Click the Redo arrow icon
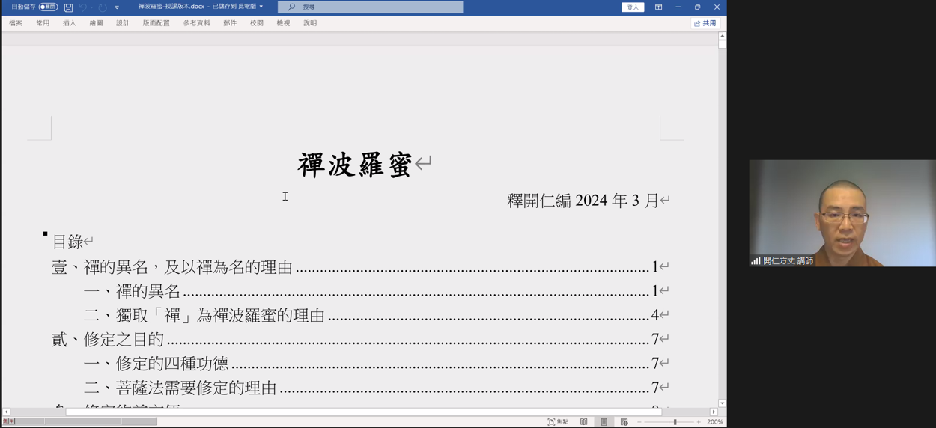Screen dimensions: 936x428 (x=103, y=7)
